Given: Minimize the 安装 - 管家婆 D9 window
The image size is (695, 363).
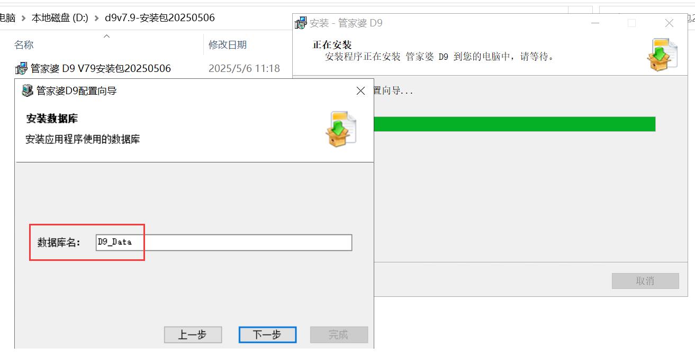Looking at the screenshot, I should [595, 23].
